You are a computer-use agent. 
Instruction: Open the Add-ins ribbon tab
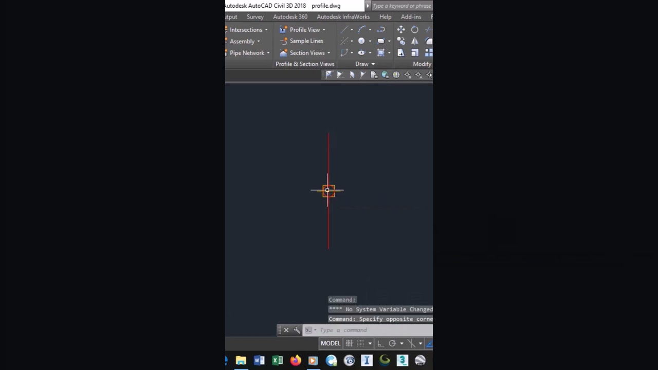coord(411,17)
